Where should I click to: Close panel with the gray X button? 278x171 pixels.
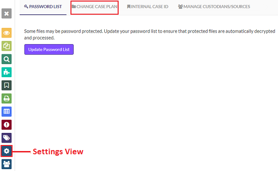(6, 13)
